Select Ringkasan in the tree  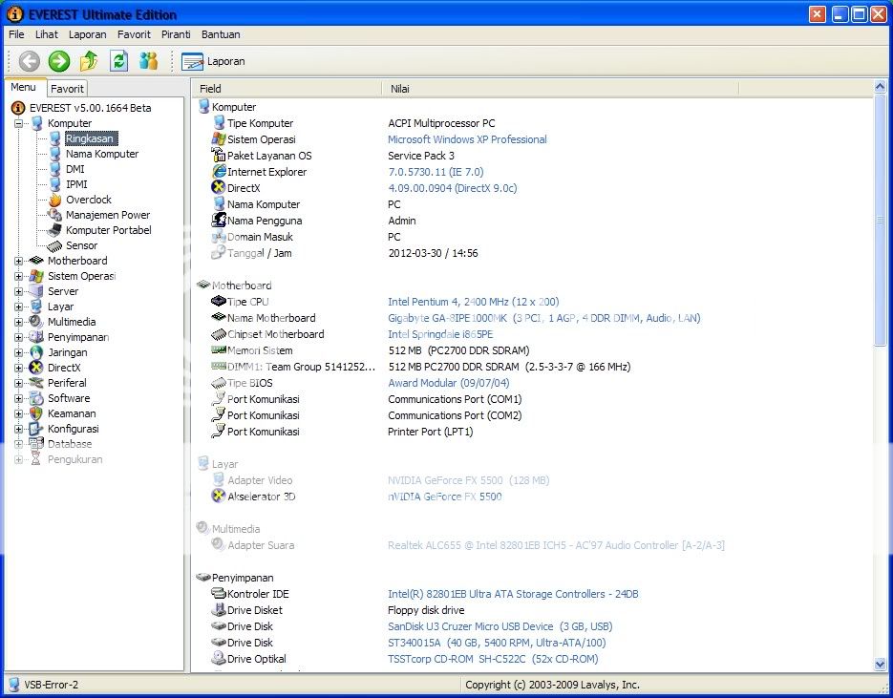coord(90,138)
